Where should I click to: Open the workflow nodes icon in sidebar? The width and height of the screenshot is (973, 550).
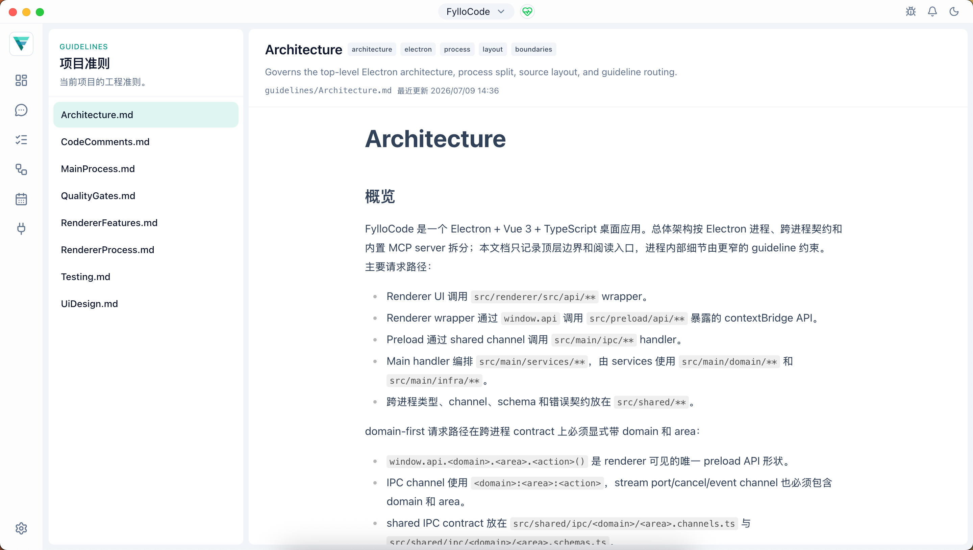coord(21,169)
